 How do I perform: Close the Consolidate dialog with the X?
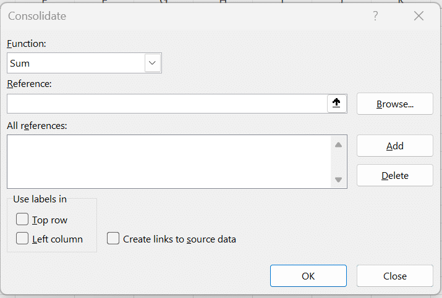(x=419, y=16)
